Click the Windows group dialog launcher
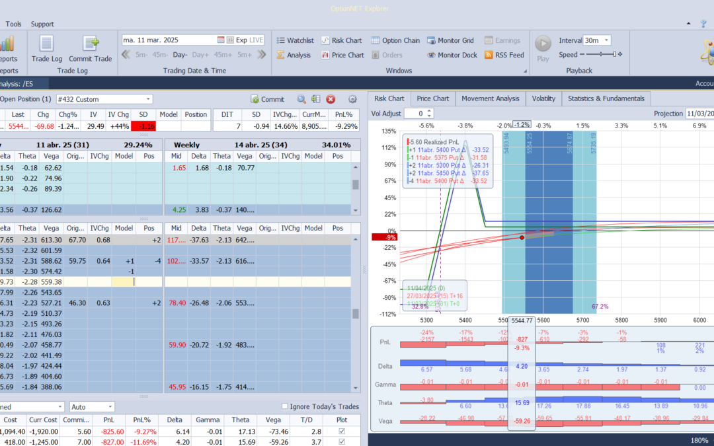The height and width of the screenshot is (446, 714). tap(525, 71)
